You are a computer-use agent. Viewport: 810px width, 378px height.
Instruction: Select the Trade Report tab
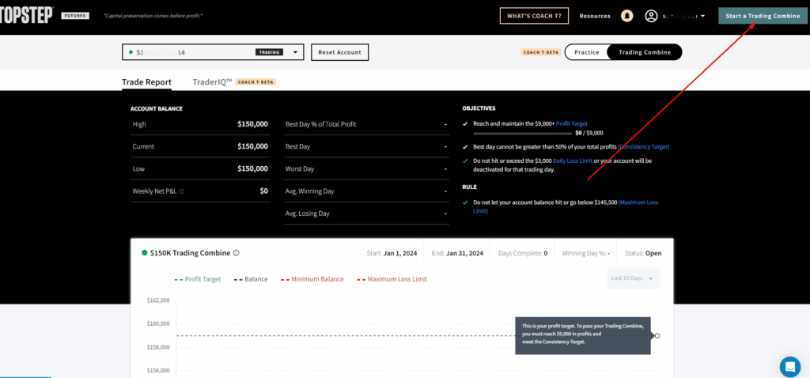point(146,82)
